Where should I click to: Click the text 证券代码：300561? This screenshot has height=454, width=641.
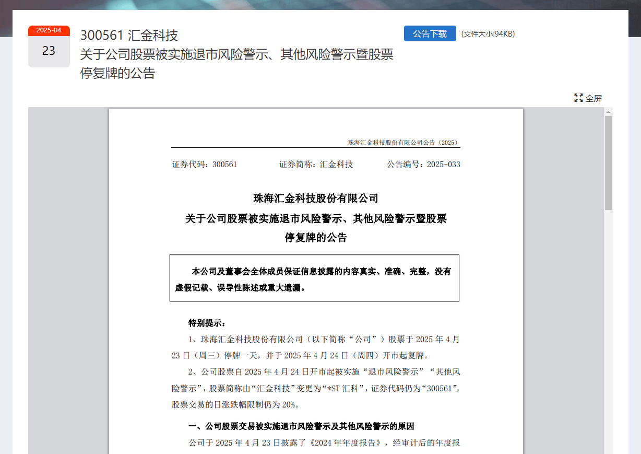click(205, 165)
